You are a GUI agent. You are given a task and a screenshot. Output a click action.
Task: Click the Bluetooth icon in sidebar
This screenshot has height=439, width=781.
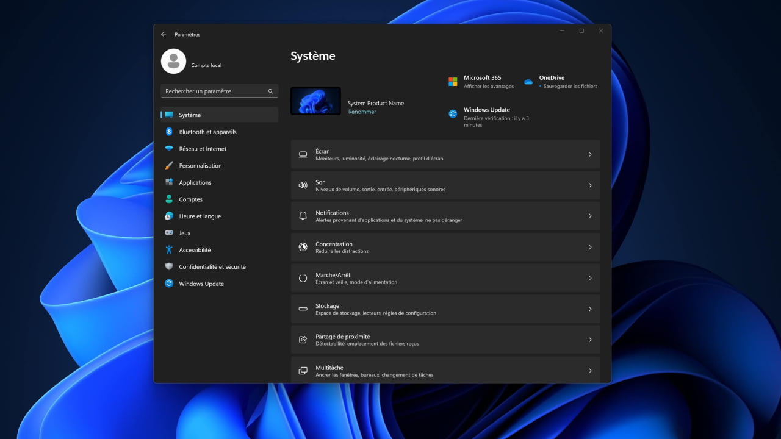pyautogui.click(x=169, y=132)
